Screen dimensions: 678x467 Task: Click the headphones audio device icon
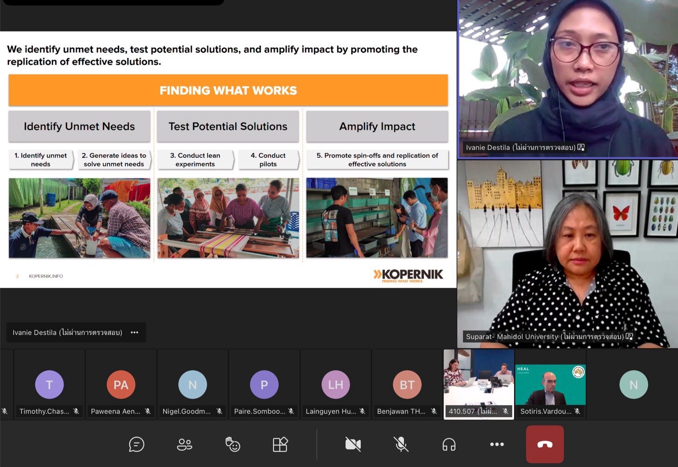pyautogui.click(x=449, y=444)
